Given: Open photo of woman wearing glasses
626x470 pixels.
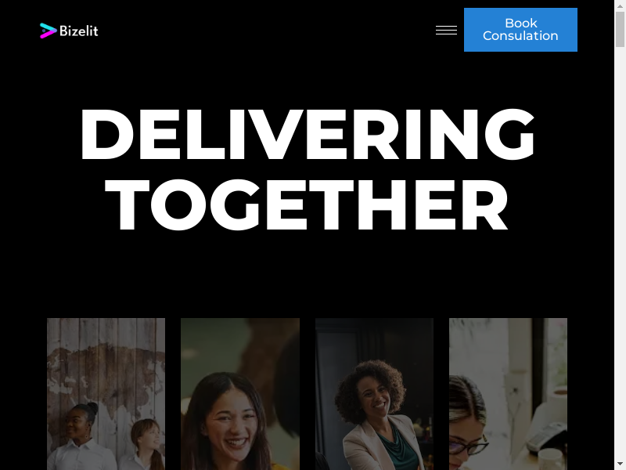Looking at the screenshot, I should click(x=508, y=394).
